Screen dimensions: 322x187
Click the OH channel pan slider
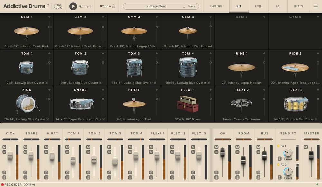tap(223, 139)
